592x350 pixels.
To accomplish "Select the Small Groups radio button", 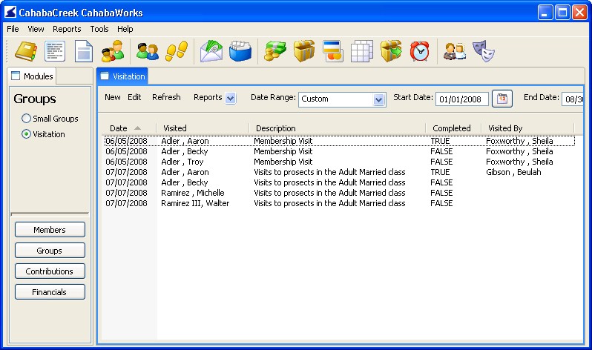I will tap(27, 119).
